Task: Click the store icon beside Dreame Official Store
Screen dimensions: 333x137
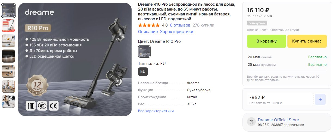Action: [251, 122]
